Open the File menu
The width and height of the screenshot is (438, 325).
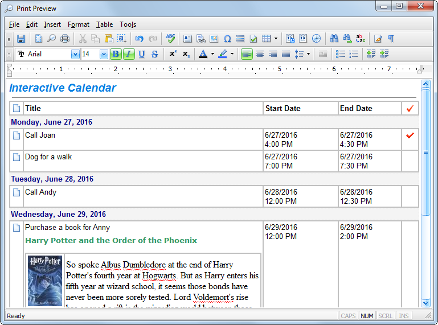14,24
